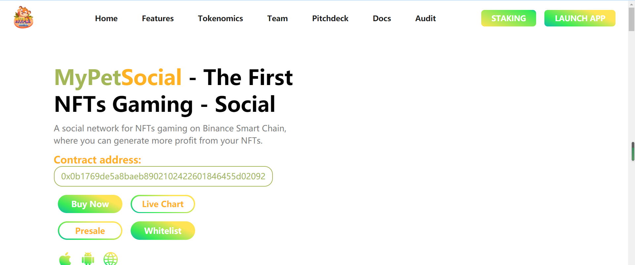The image size is (635, 265).
Task: Open the Docs menu item
Action: click(x=382, y=19)
